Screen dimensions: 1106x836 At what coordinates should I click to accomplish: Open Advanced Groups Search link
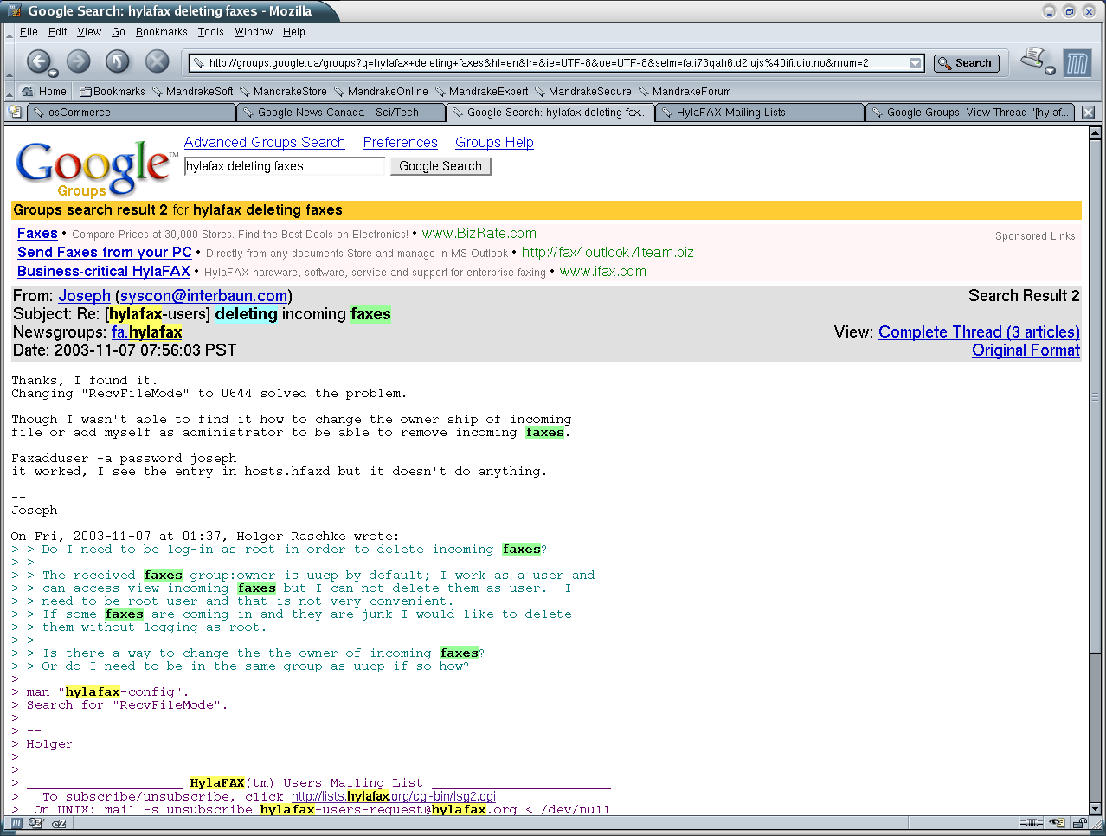(x=265, y=143)
